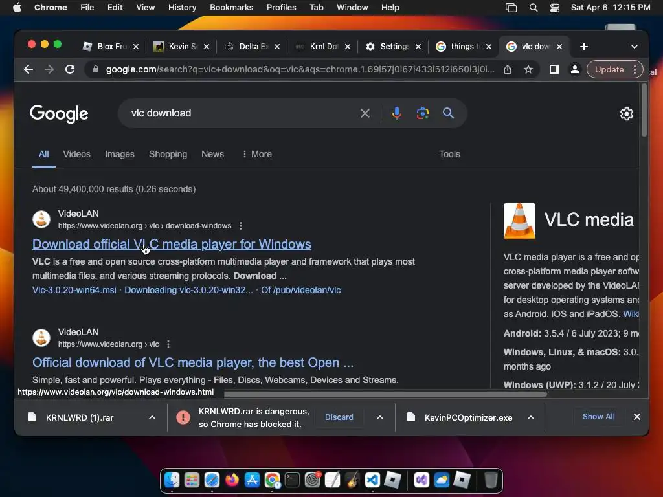Select the News search filter
The height and width of the screenshot is (497, 663).
[x=212, y=154]
